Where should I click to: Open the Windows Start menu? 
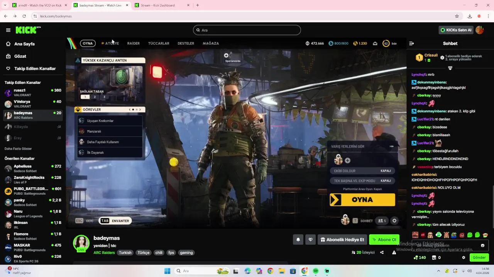[167, 271]
